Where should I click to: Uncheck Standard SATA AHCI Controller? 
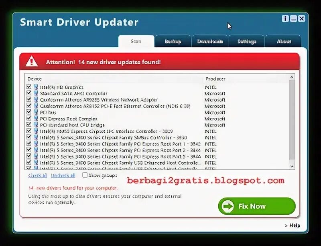pos(29,93)
